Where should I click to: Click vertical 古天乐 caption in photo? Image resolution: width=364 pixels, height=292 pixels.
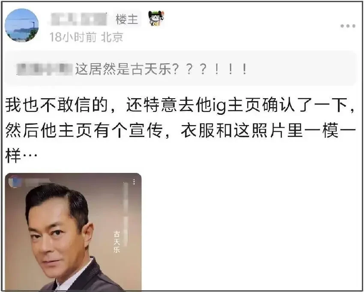point(116,241)
